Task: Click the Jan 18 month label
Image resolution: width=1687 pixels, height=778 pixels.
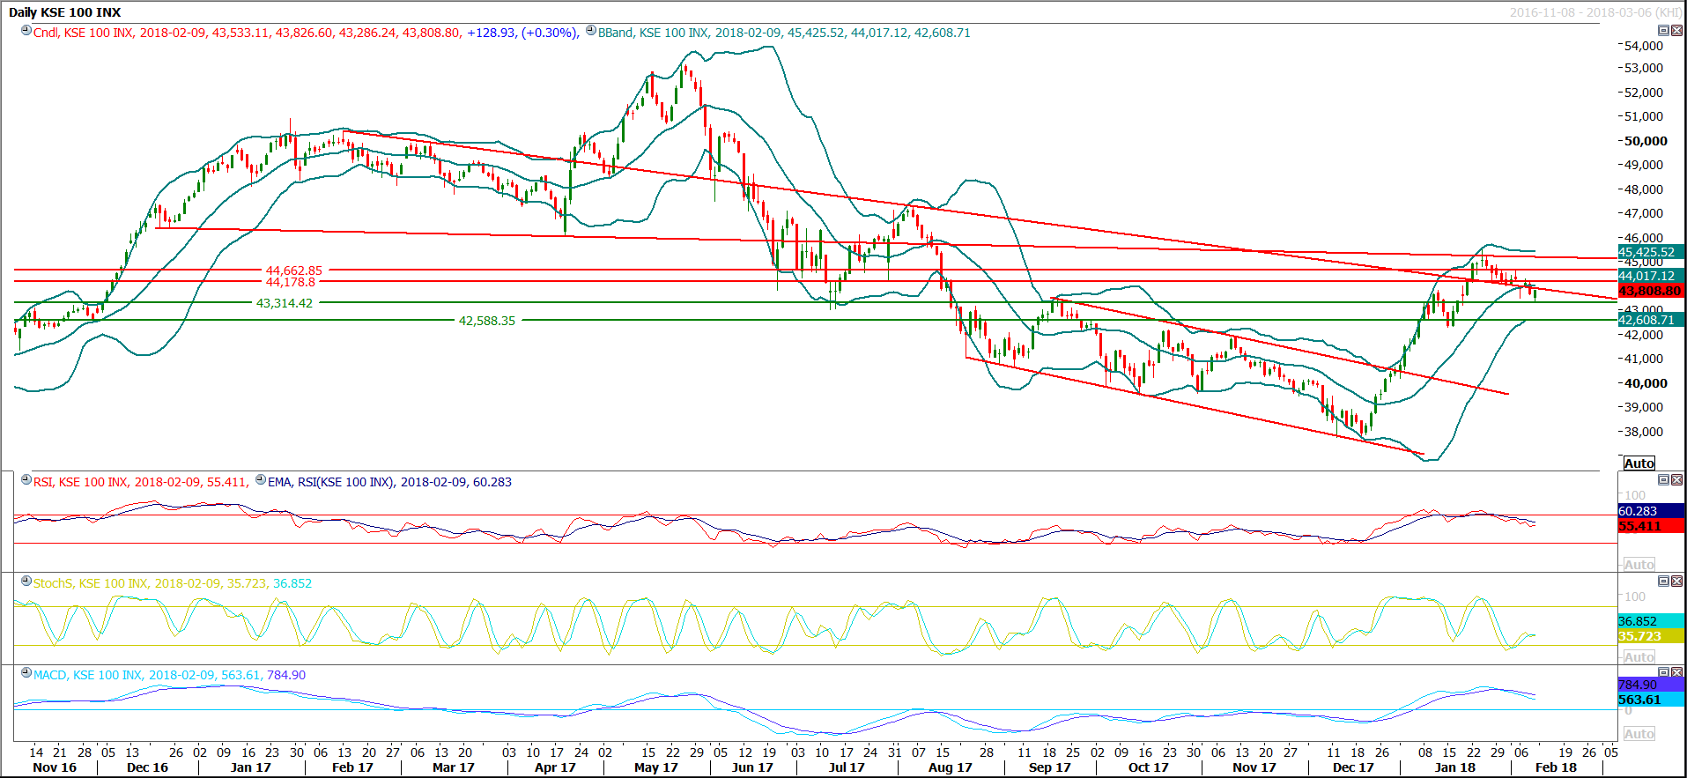Action: point(1455,767)
